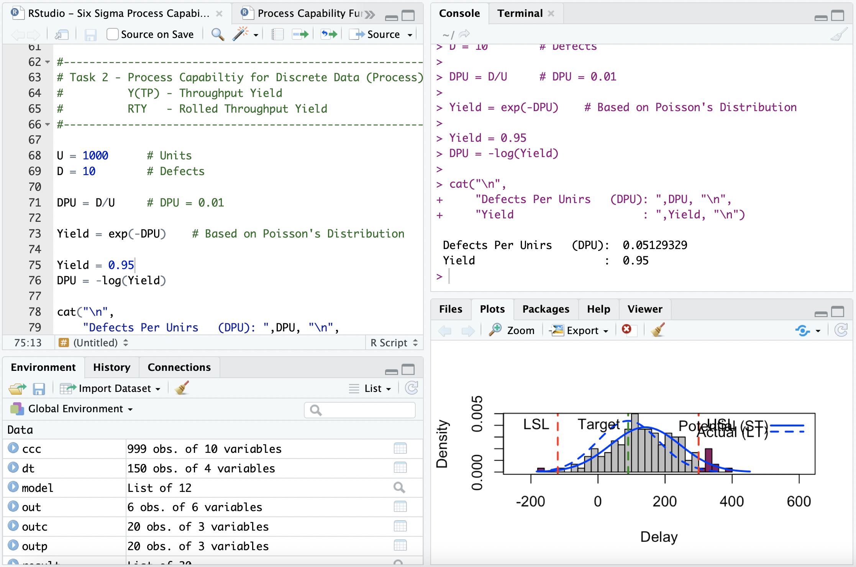Switch to the History tab
This screenshot has height=567, width=856.
112,367
